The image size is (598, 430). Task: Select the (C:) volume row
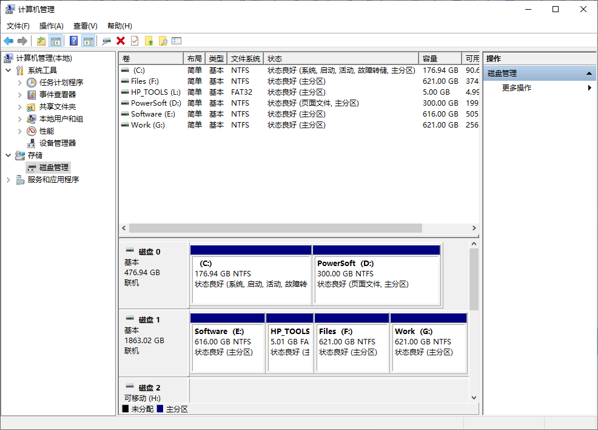click(300, 70)
